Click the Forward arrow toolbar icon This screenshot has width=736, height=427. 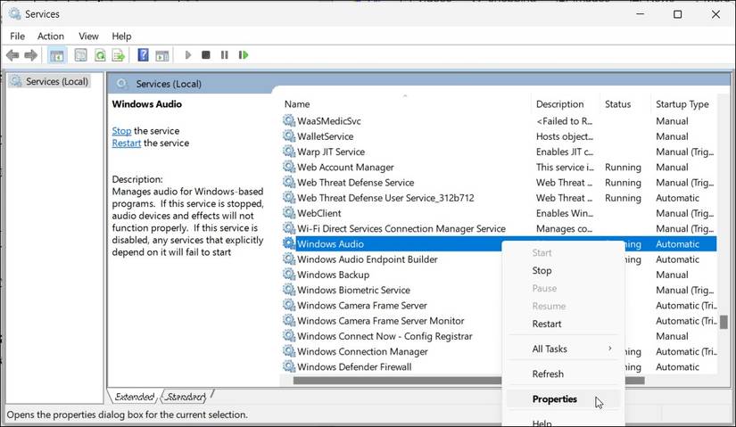(30, 55)
